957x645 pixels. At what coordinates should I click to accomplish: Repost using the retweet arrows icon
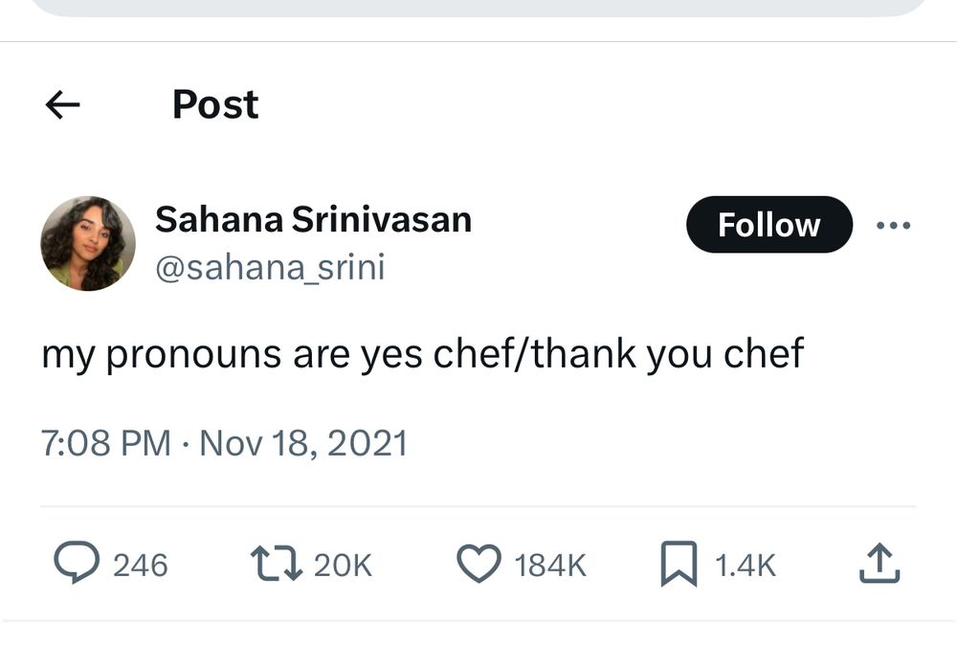click(x=277, y=564)
